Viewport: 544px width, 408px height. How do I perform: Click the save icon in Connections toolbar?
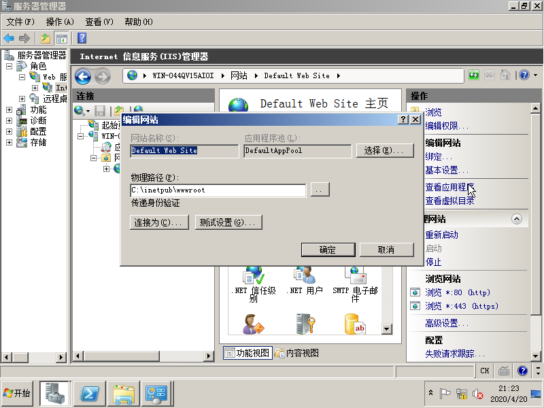pyautogui.click(x=100, y=111)
